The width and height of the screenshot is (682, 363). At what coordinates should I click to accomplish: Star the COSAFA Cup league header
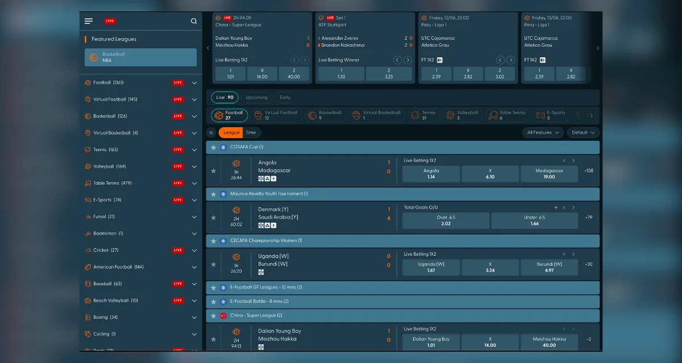[214, 147]
